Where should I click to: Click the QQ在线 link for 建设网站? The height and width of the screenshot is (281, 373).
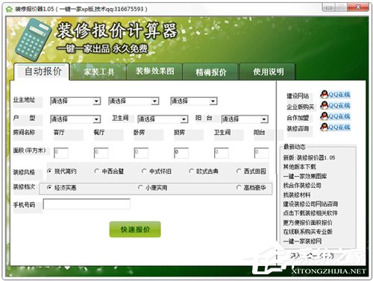[x=339, y=95]
